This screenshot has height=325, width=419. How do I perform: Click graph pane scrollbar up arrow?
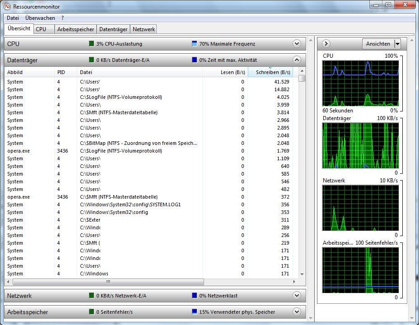[412, 40]
